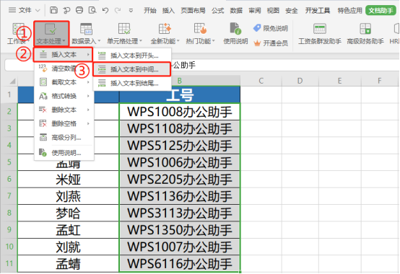The width and height of the screenshot is (400, 274).
Task: Click the Print icon in quick toolbar
Action: tap(79, 10)
